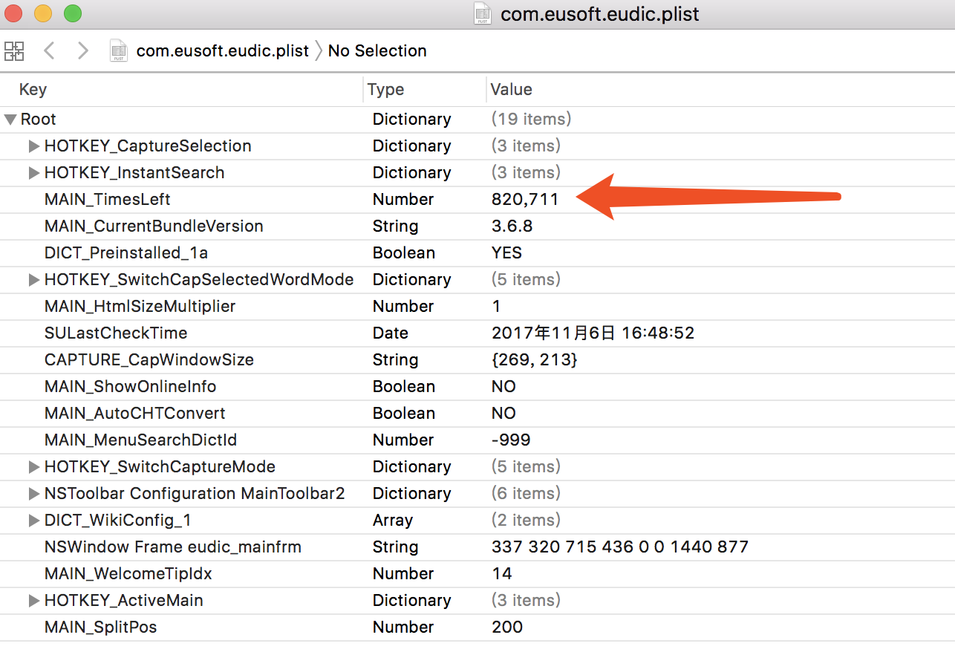Expand the DICT_WikiConfig_1 array
Image resolution: width=955 pixels, height=655 pixels.
point(33,521)
